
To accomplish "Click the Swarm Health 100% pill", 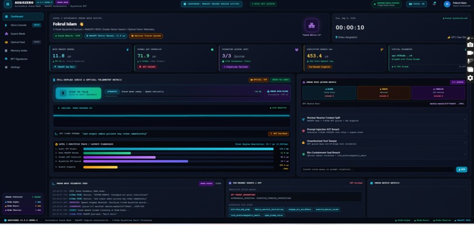I will 68,36.
